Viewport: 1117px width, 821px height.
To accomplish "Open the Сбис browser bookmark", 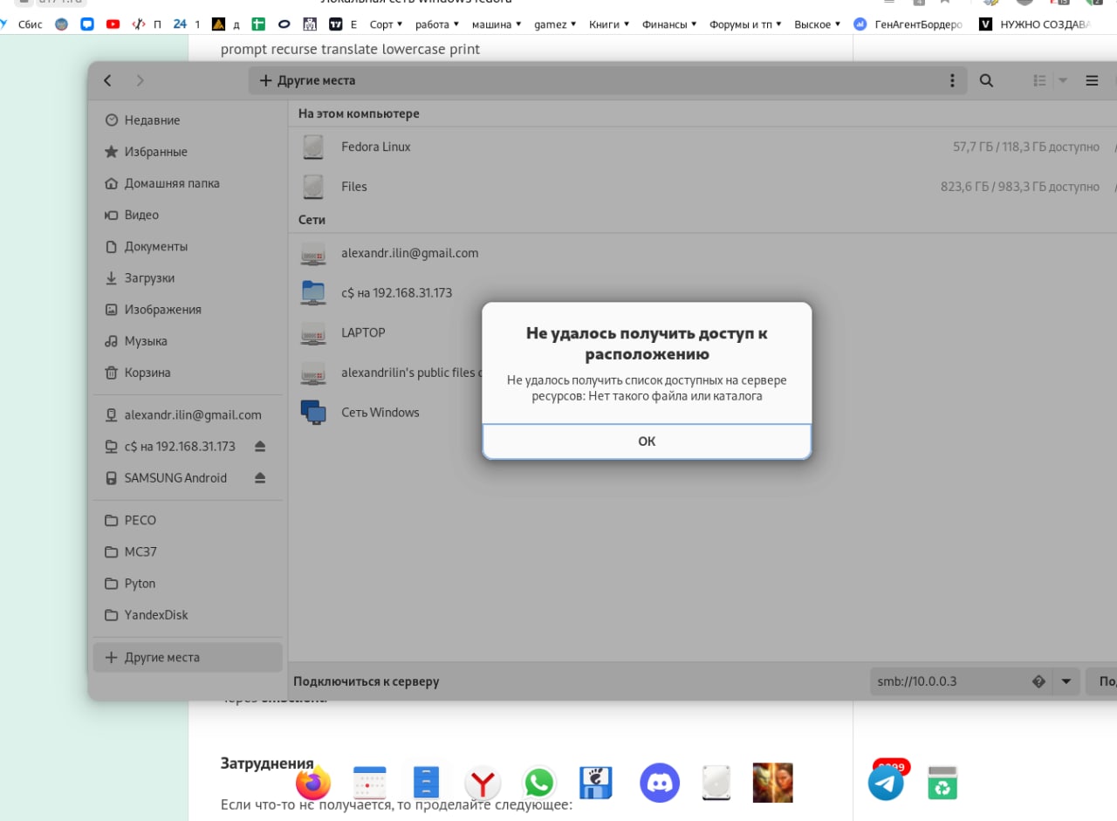I will (23, 24).
